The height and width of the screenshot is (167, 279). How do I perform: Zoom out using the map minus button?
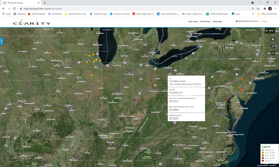(273, 53)
